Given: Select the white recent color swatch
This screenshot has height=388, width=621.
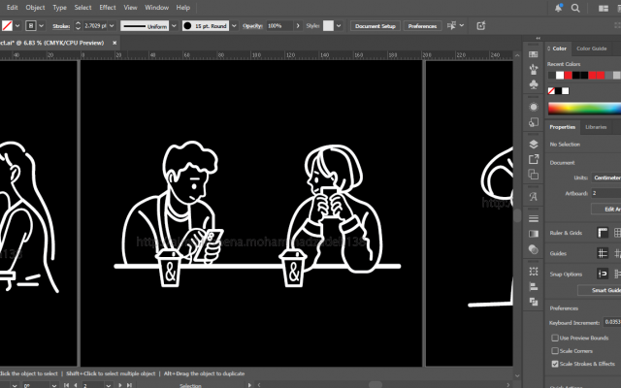Looking at the screenshot, I should click(560, 76).
